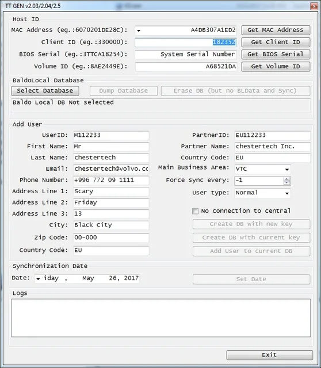Retrieve BIOS serial with Get BIOS Serial
Viewport: 321px width, 368px height.
(x=276, y=54)
